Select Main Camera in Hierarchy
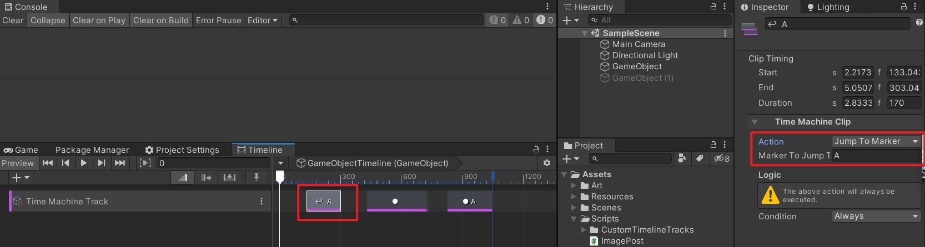 click(639, 44)
